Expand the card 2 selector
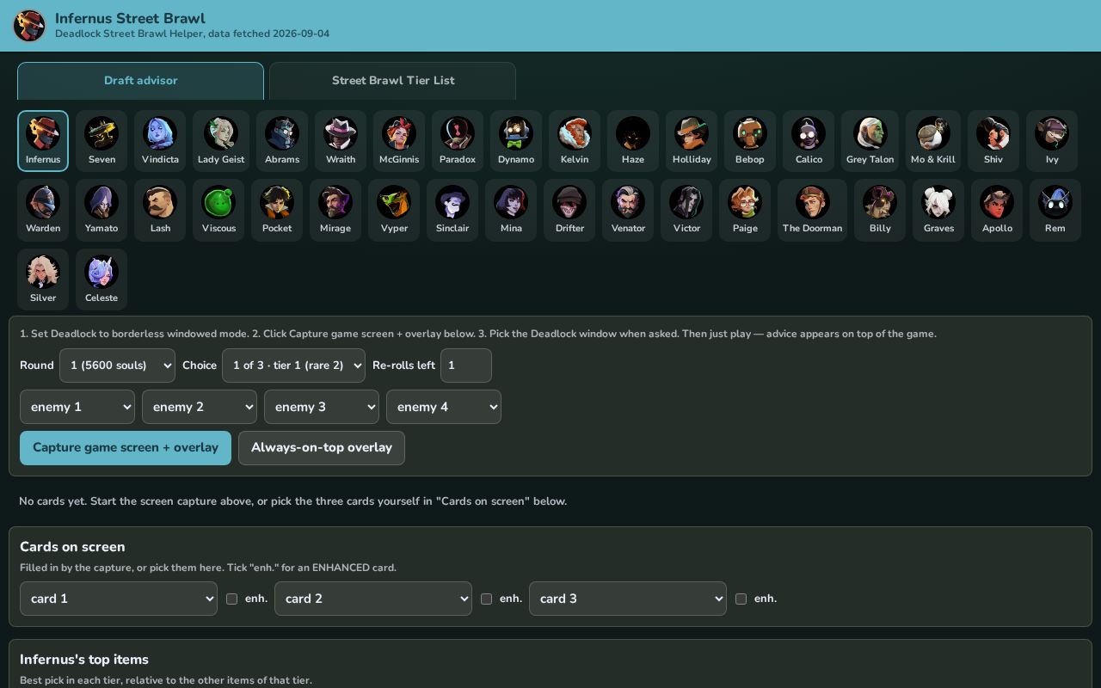This screenshot has height=688, width=1101. click(373, 599)
